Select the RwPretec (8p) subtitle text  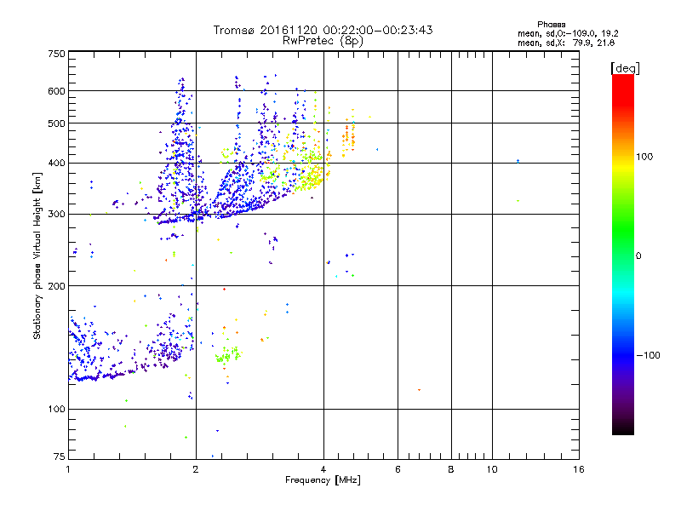point(323,40)
